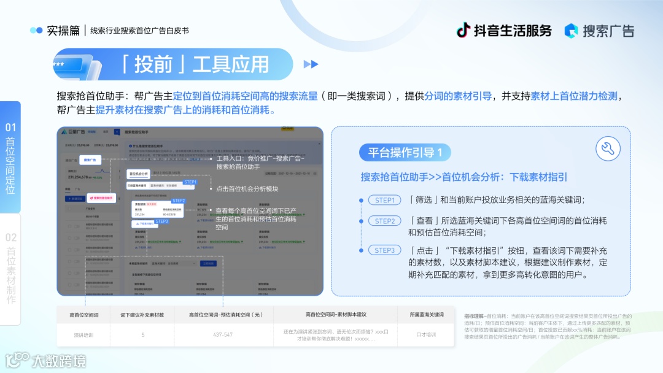This screenshot has height=373, width=663.
Task: Select the highlighted 搜索广告 tab
Action: point(90,160)
